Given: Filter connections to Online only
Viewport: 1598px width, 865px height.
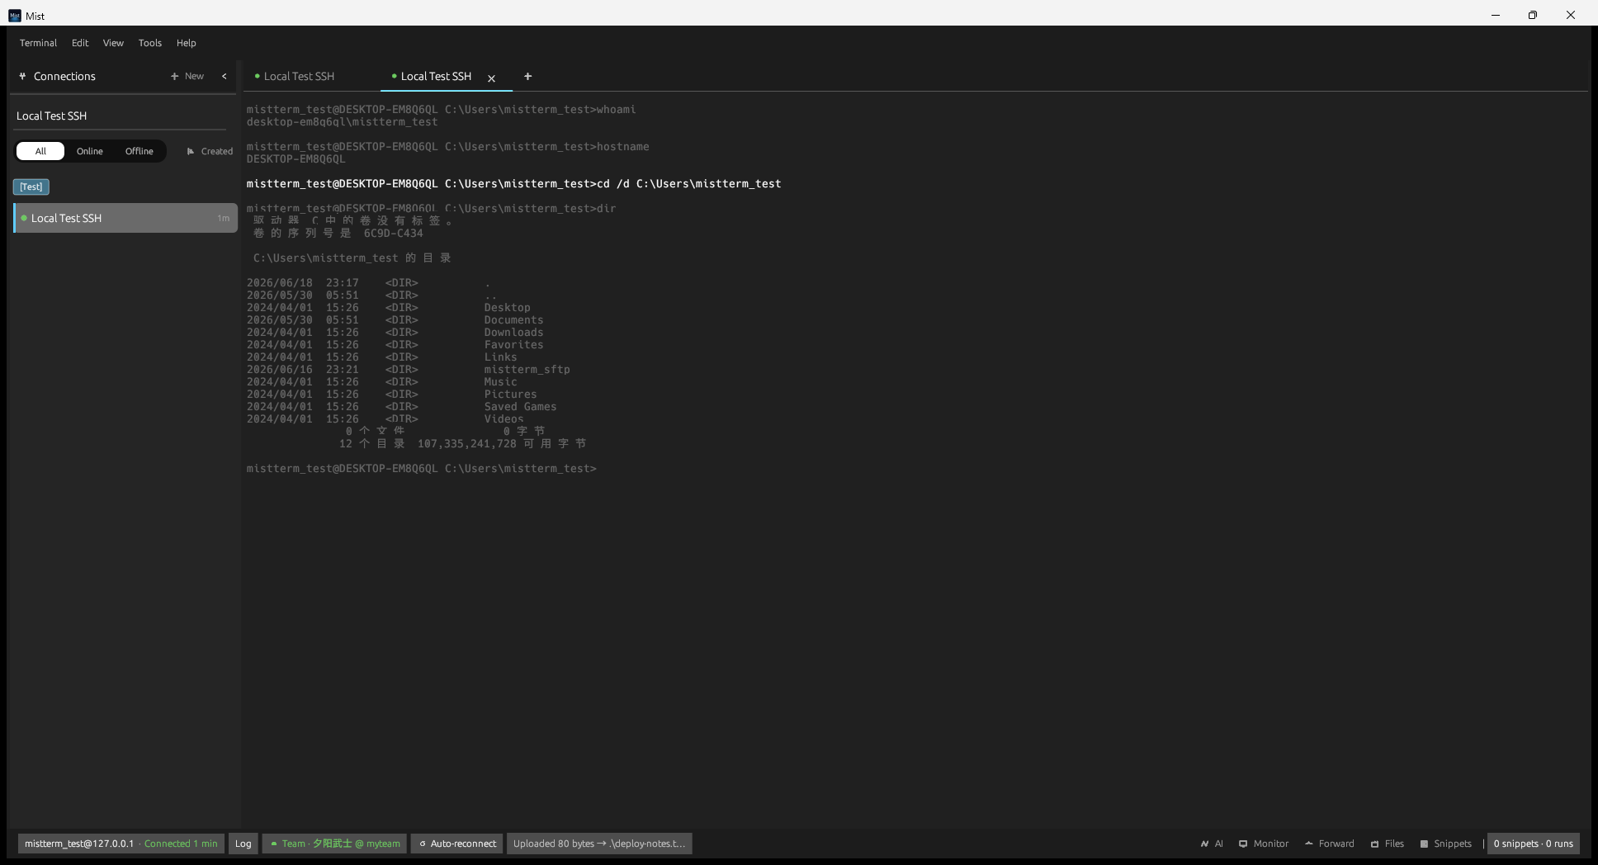Looking at the screenshot, I should (x=90, y=151).
